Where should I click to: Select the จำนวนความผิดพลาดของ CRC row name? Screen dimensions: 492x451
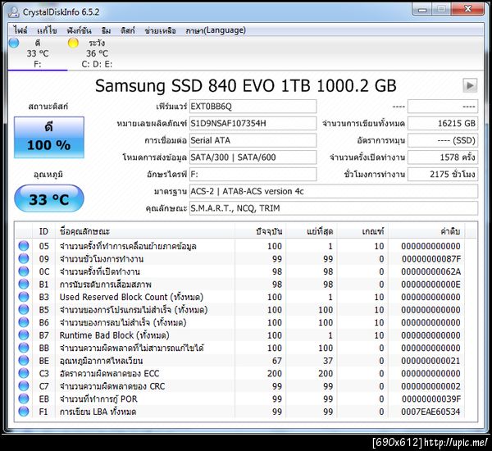click(112, 386)
